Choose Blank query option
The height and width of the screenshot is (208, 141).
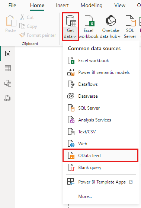click(x=101, y=168)
